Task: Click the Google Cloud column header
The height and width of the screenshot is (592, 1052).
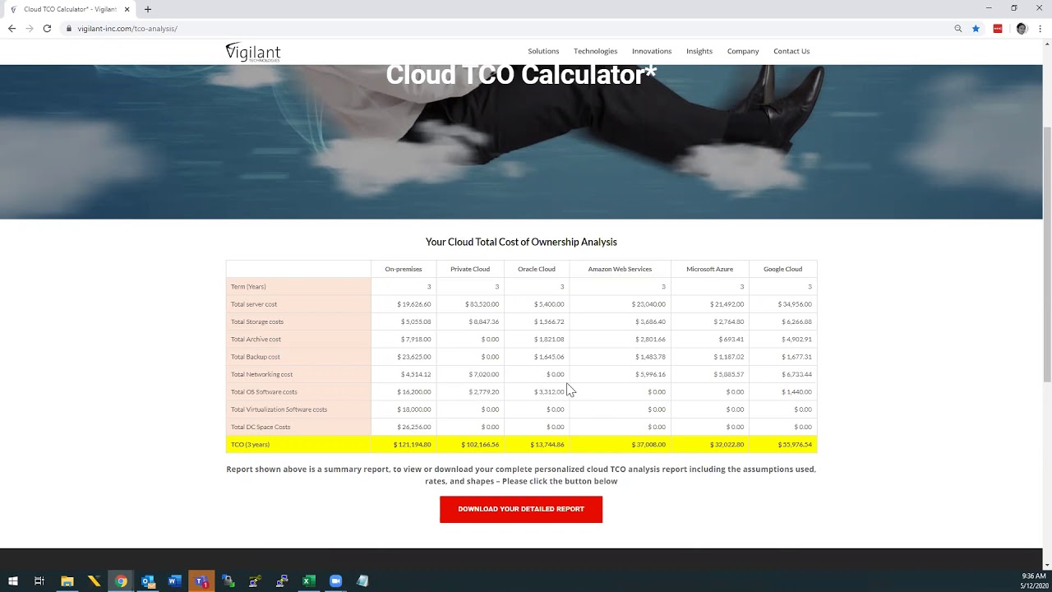Action: coord(782,269)
